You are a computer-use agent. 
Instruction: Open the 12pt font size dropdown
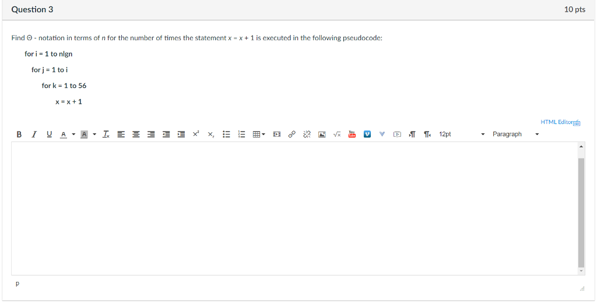(462, 135)
